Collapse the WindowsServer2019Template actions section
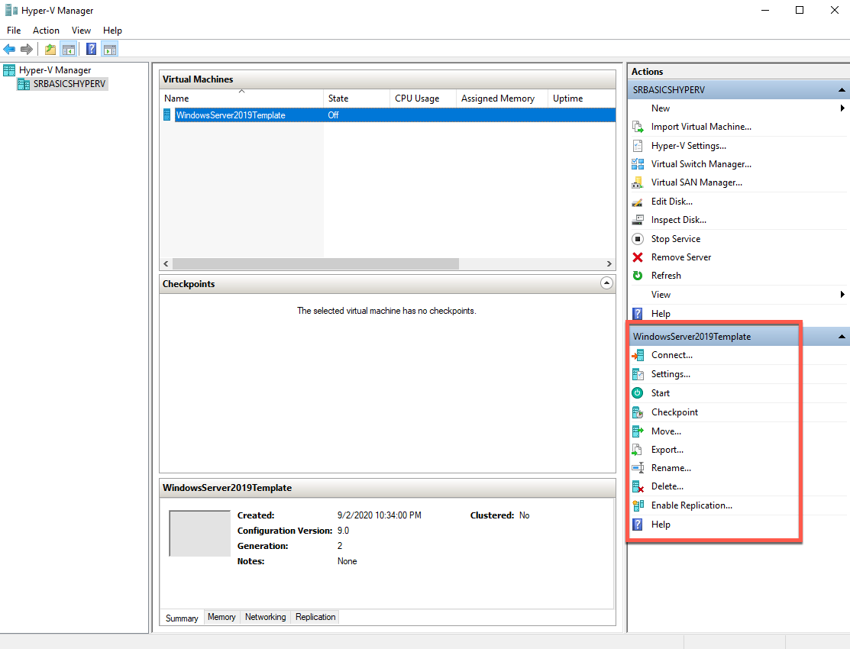The width and height of the screenshot is (850, 649). (842, 337)
